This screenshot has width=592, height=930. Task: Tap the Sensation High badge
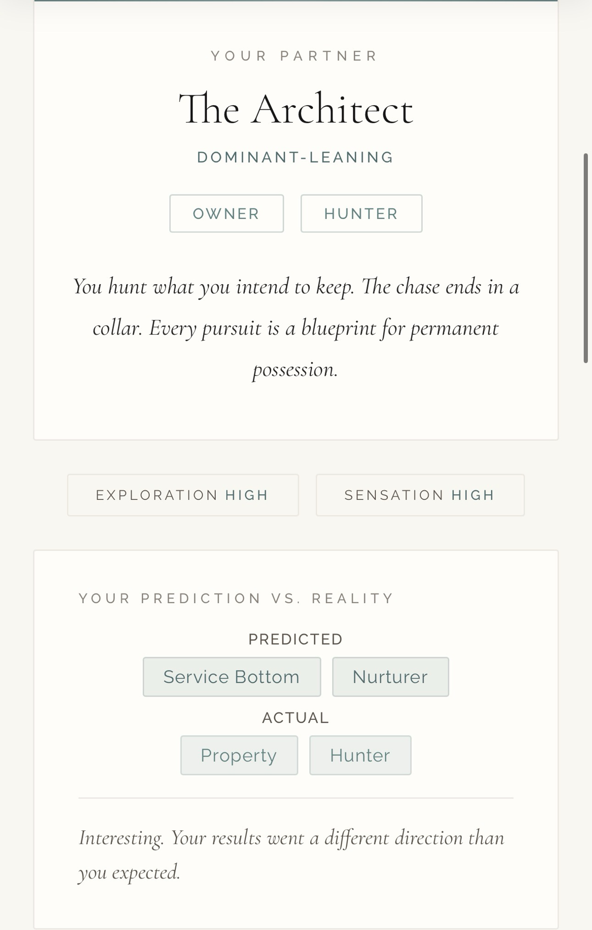click(x=420, y=495)
